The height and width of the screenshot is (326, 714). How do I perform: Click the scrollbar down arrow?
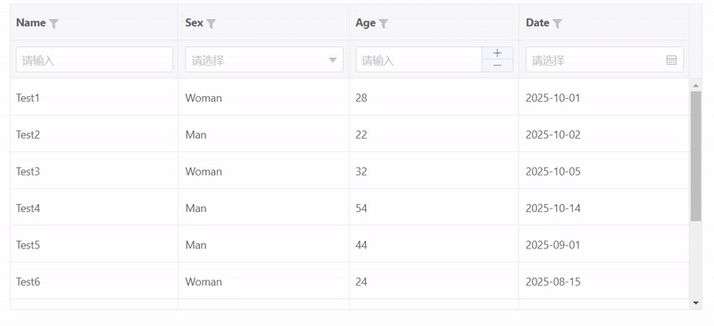coord(695,303)
